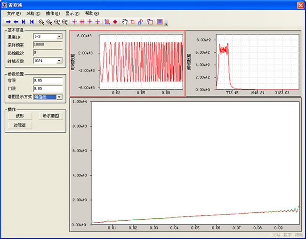Jump to first batch with bar-arrow icon

[32, 22]
